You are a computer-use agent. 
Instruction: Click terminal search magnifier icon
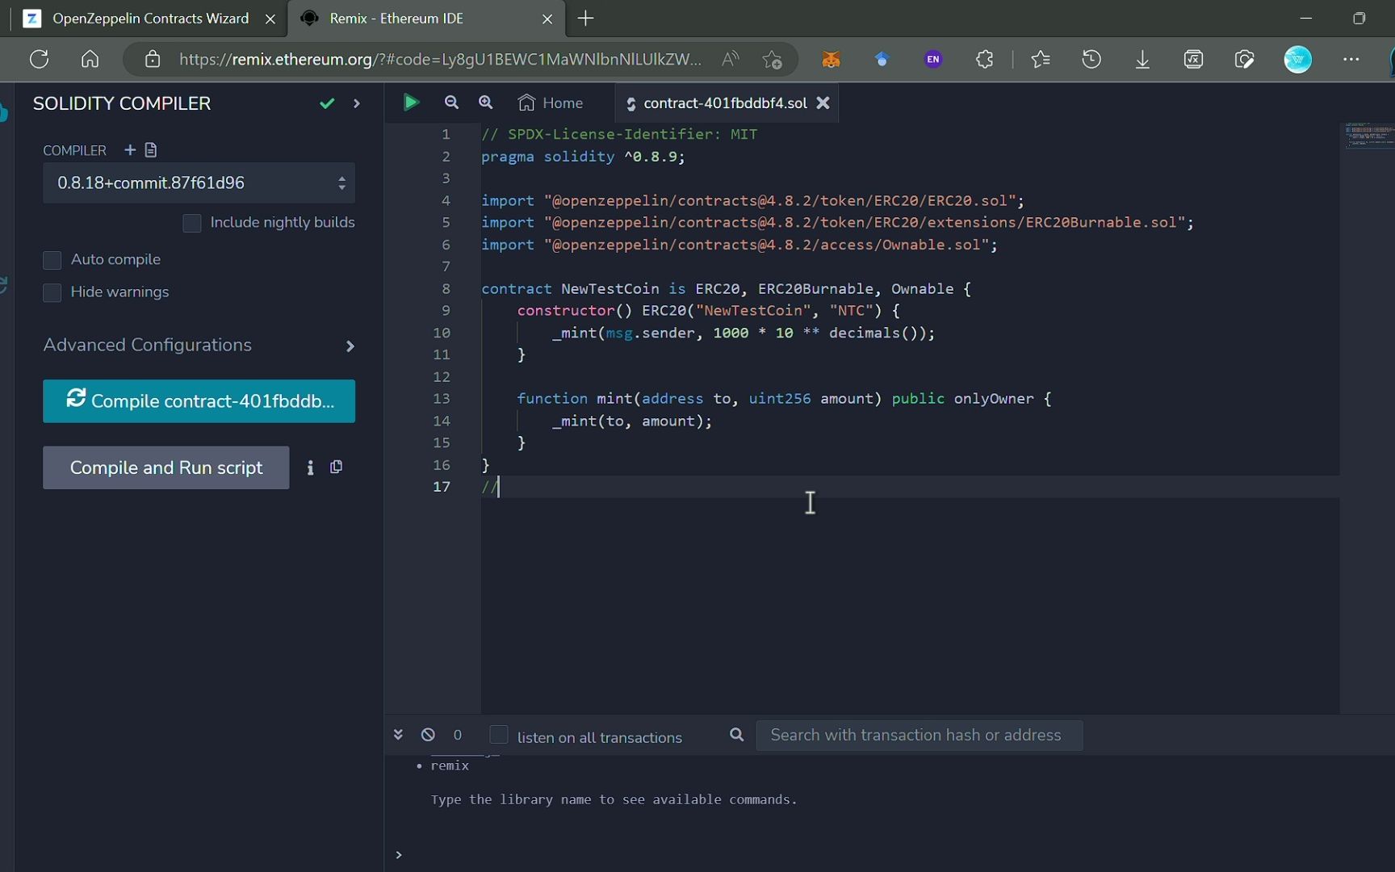[736, 735]
